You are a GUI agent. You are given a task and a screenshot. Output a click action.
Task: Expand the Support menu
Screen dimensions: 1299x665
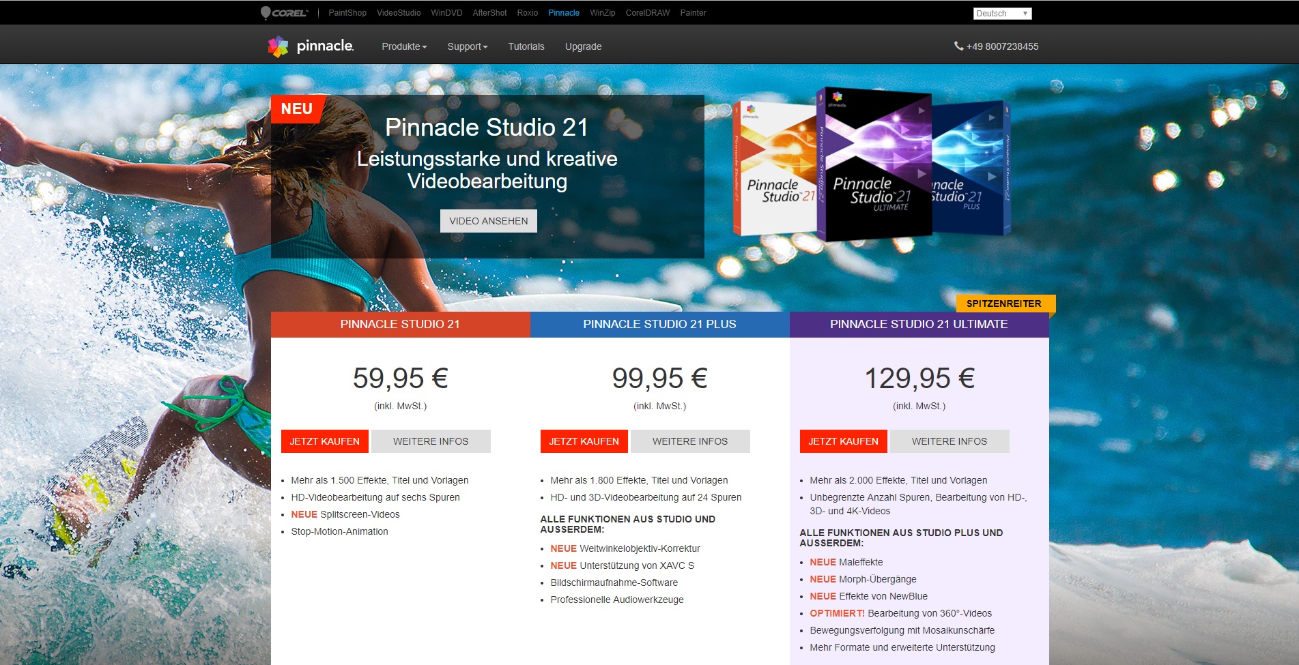tap(468, 46)
